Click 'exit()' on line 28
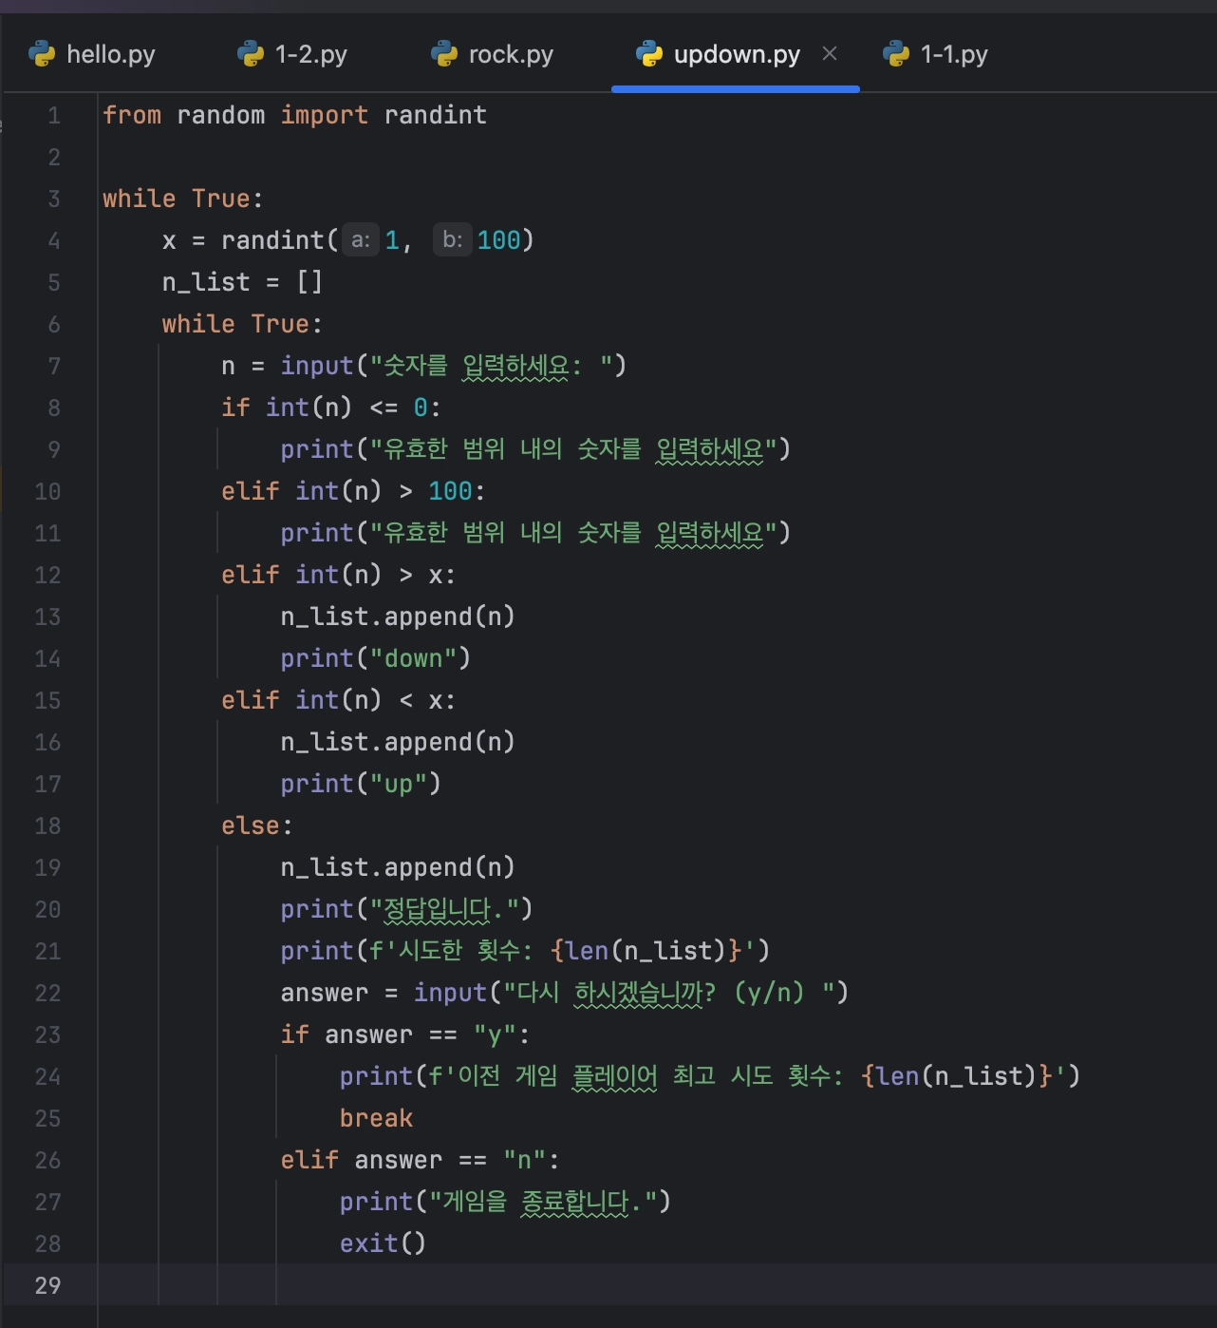This screenshot has height=1328, width=1217. (384, 1244)
